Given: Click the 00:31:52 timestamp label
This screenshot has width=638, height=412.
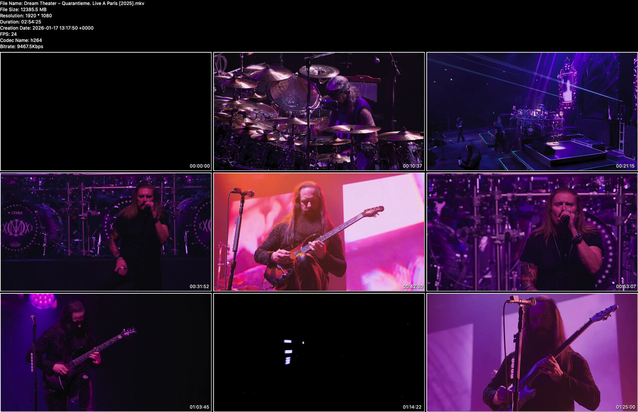Looking at the screenshot, I should point(199,287).
